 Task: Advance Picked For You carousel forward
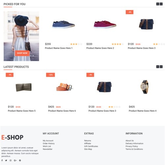pyautogui.click(x=161, y=4)
